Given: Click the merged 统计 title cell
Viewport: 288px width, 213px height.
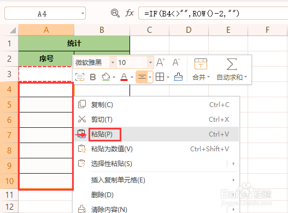Looking at the screenshot, I should (74, 44).
